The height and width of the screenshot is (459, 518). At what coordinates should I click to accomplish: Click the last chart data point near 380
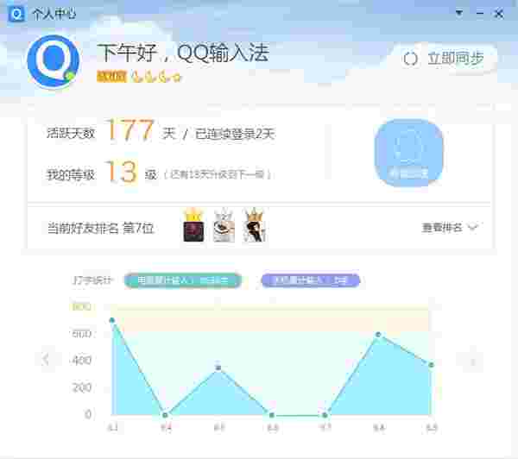point(431,365)
